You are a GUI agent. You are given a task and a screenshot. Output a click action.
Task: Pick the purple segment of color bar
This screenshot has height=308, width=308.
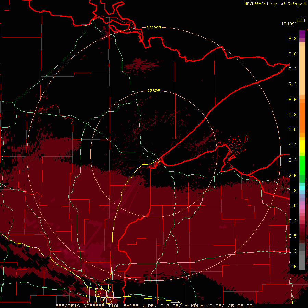coord(302,34)
